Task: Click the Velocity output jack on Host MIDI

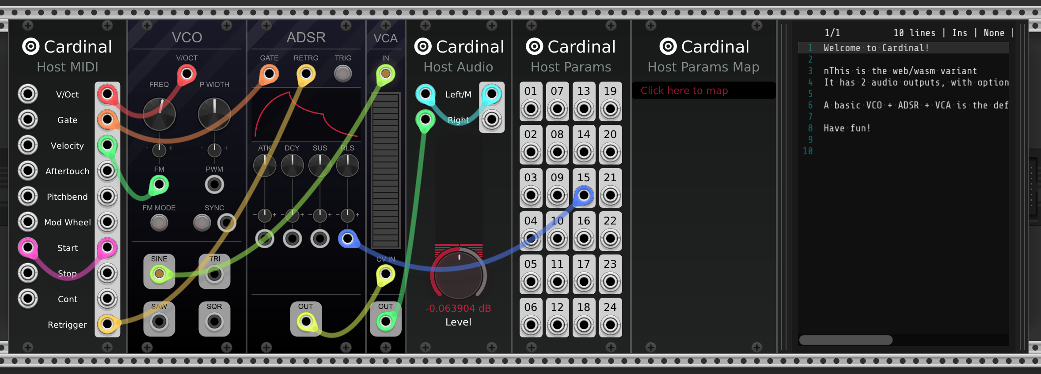Action: pyautogui.click(x=107, y=145)
